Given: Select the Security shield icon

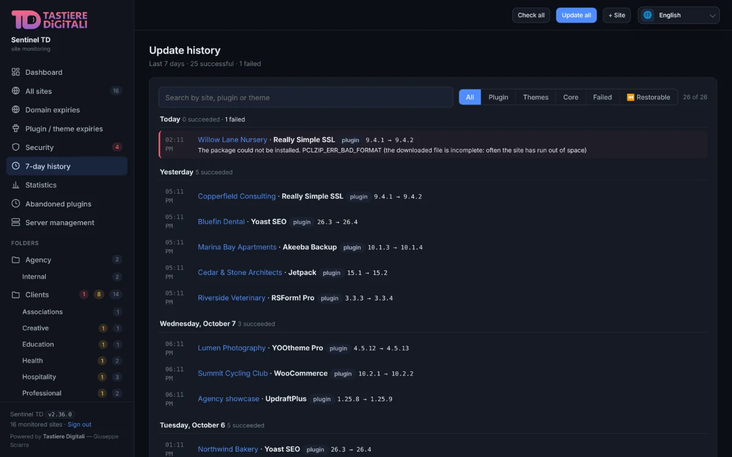Looking at the screenshot, I should click(x=16, y=147).
